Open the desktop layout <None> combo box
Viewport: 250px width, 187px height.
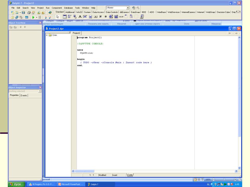click(118, 8)
